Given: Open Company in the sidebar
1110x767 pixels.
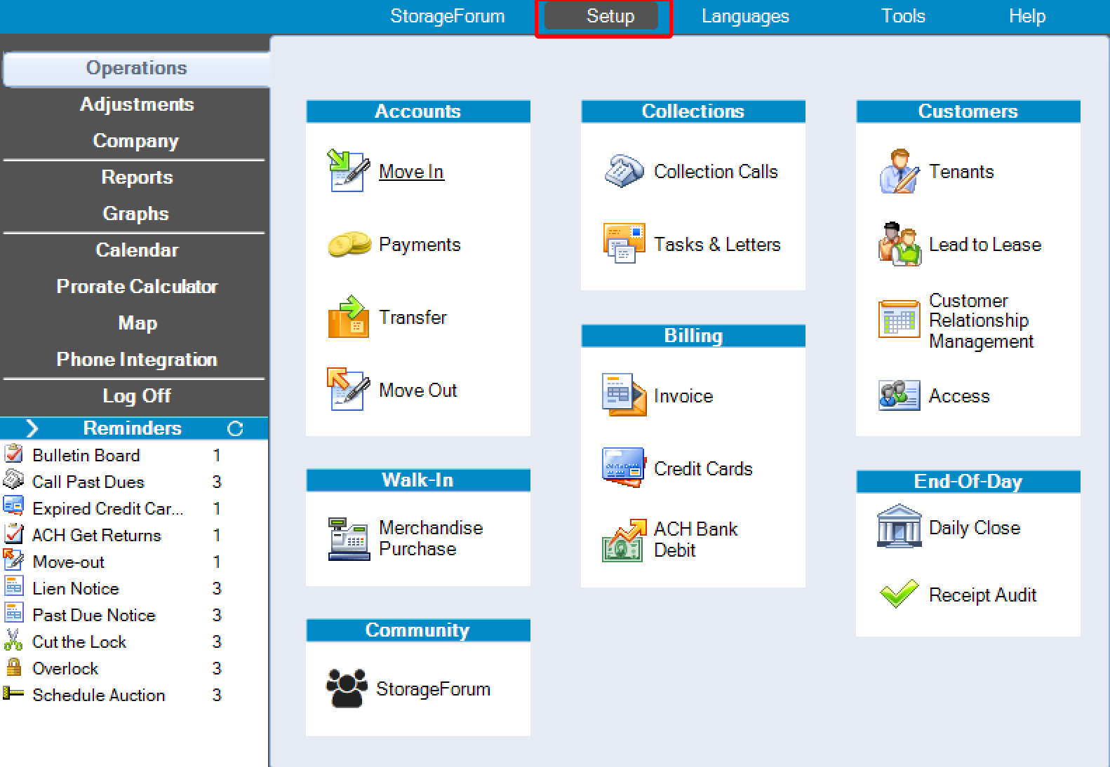Looking at the screenshot, I should coord(136,141).
